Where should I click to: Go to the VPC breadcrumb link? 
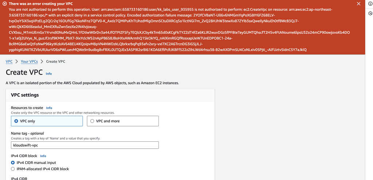tap(9, 62)
